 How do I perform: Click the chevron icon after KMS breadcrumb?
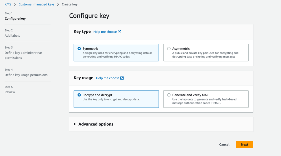14,4
